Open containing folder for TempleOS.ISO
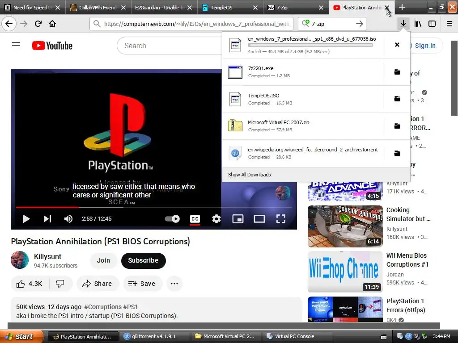458x343 pixels. click(x=397, y=99)
